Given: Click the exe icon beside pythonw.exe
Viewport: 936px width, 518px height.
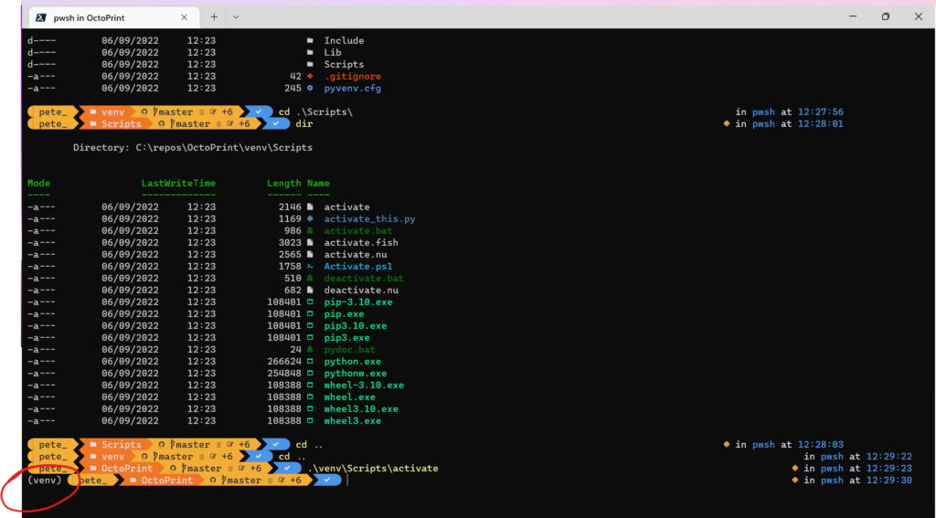Looking at the screenshot, I should click(x=310, y=374).
